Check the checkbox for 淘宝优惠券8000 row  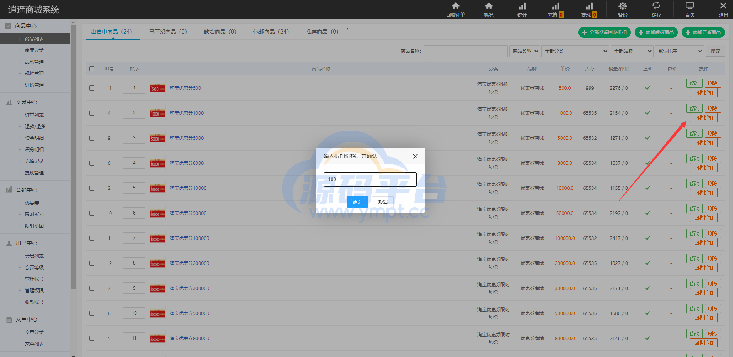tap(92, 163)
